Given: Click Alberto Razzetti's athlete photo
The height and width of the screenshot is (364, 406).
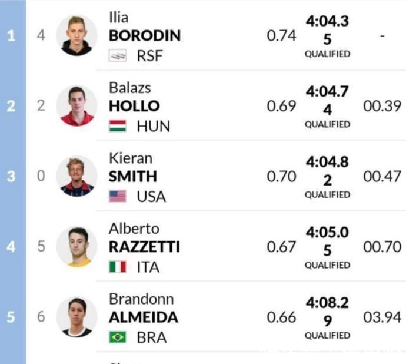Looking at the screenshot, I should tap(76, 246).
